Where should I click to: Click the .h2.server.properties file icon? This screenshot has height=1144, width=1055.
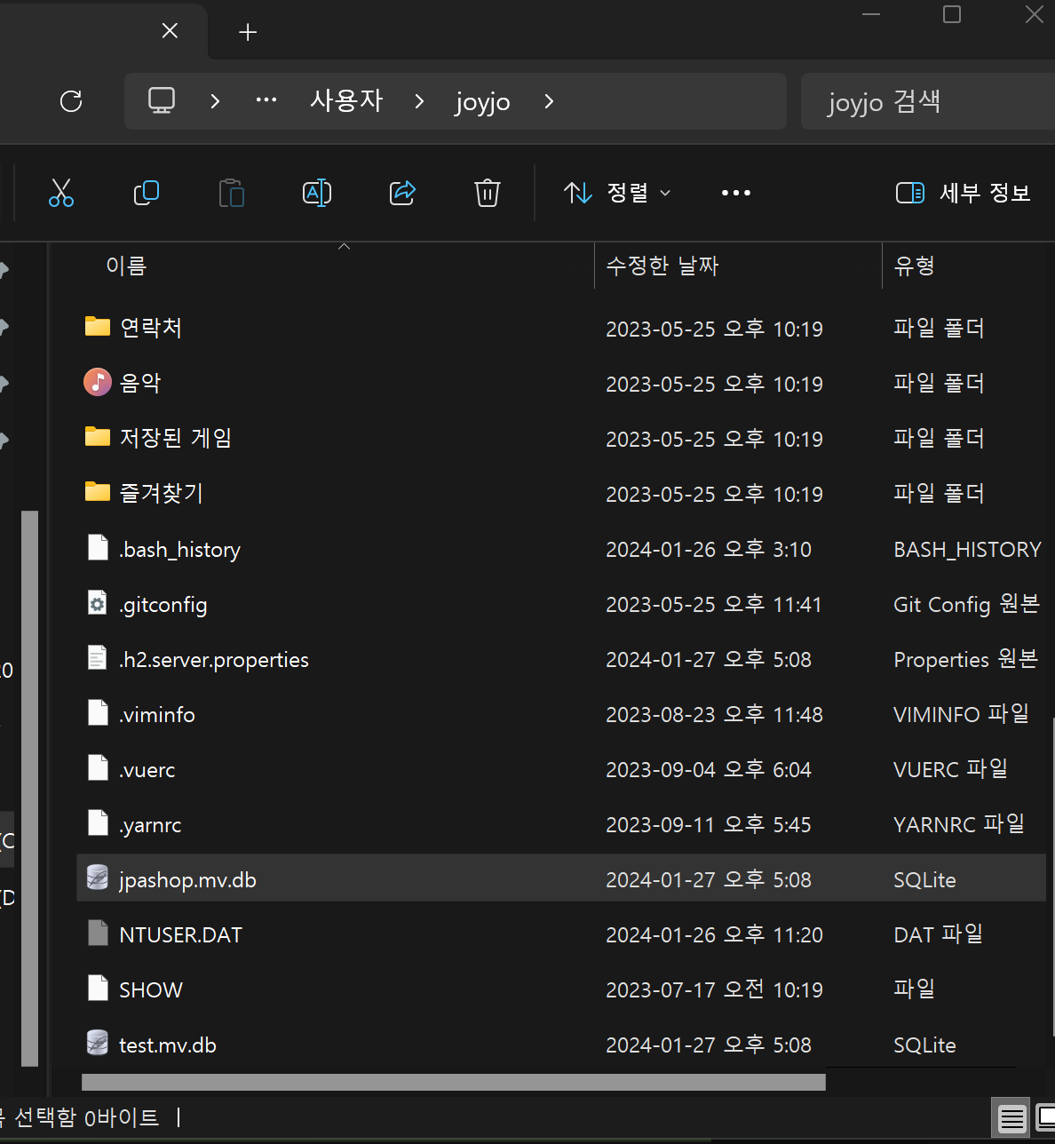coord(98,659)
